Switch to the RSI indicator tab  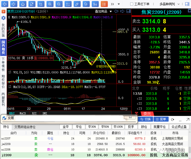(34, 113)
